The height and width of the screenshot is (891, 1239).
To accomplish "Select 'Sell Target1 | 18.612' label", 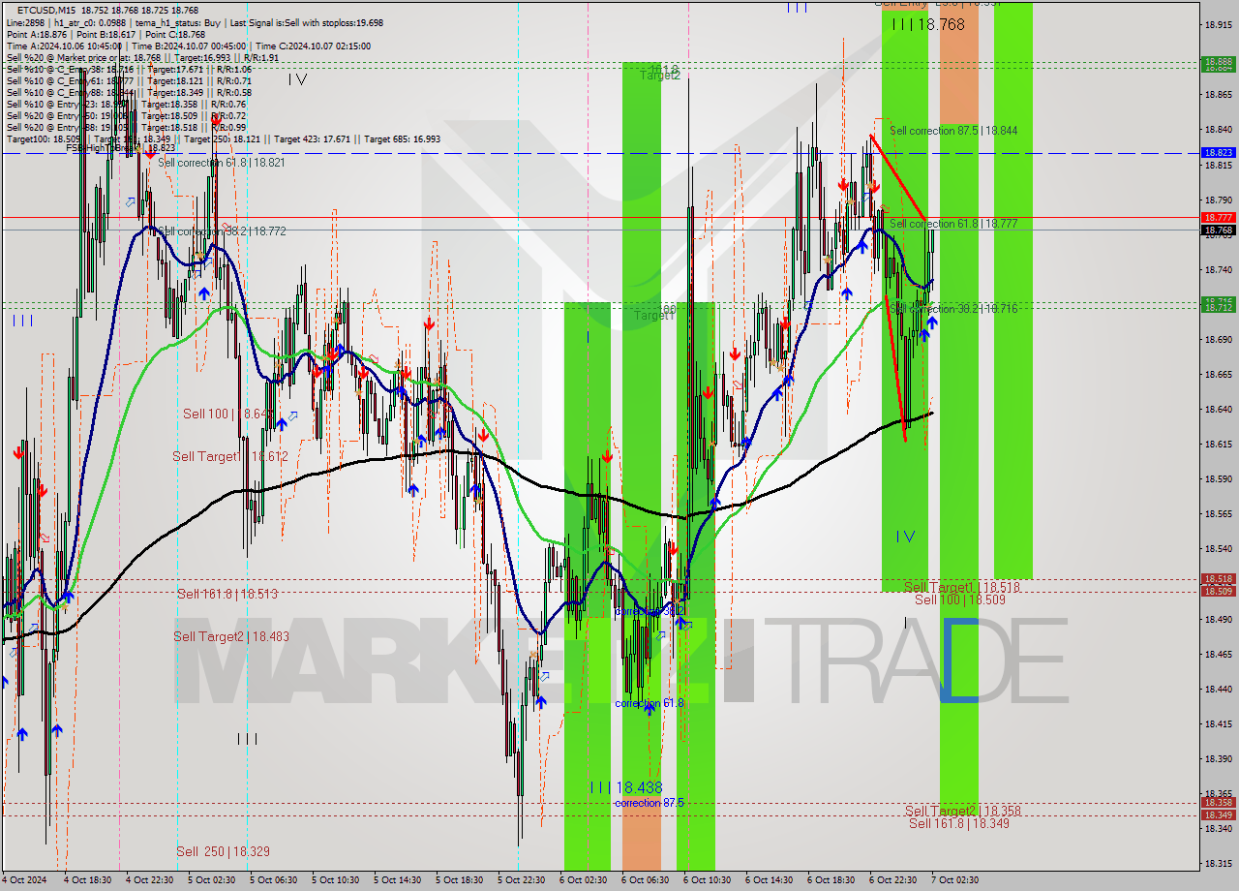I will pyautogui.click(x=230, y=456).
